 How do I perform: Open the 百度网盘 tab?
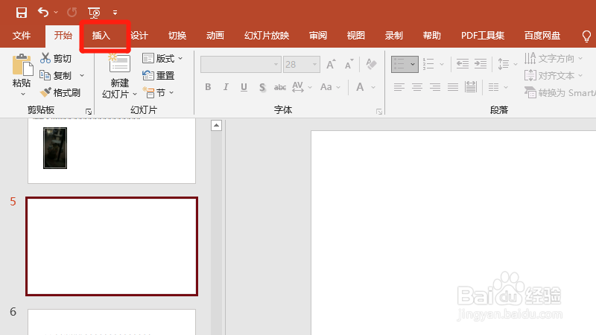coord(542,36)
